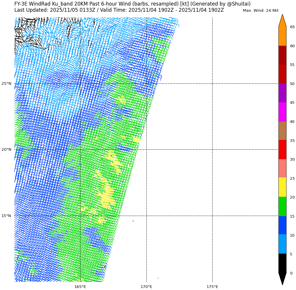Viewport: 296px width, 290px height.
Task: Click the black arrow tip below the colorbar
Action: [282, 279]
